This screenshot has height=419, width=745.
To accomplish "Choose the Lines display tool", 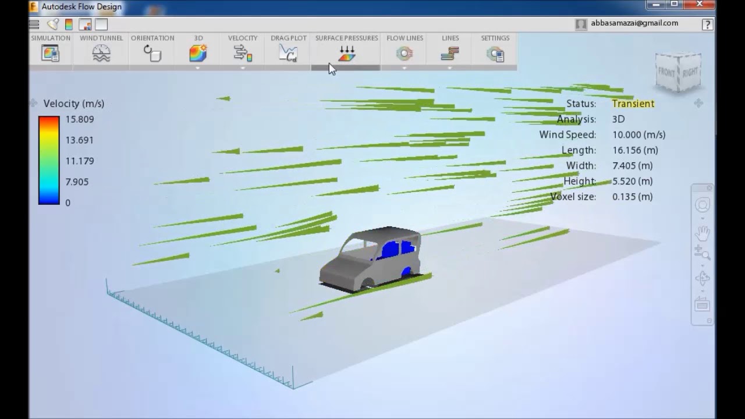I will (x=450, y=54).
